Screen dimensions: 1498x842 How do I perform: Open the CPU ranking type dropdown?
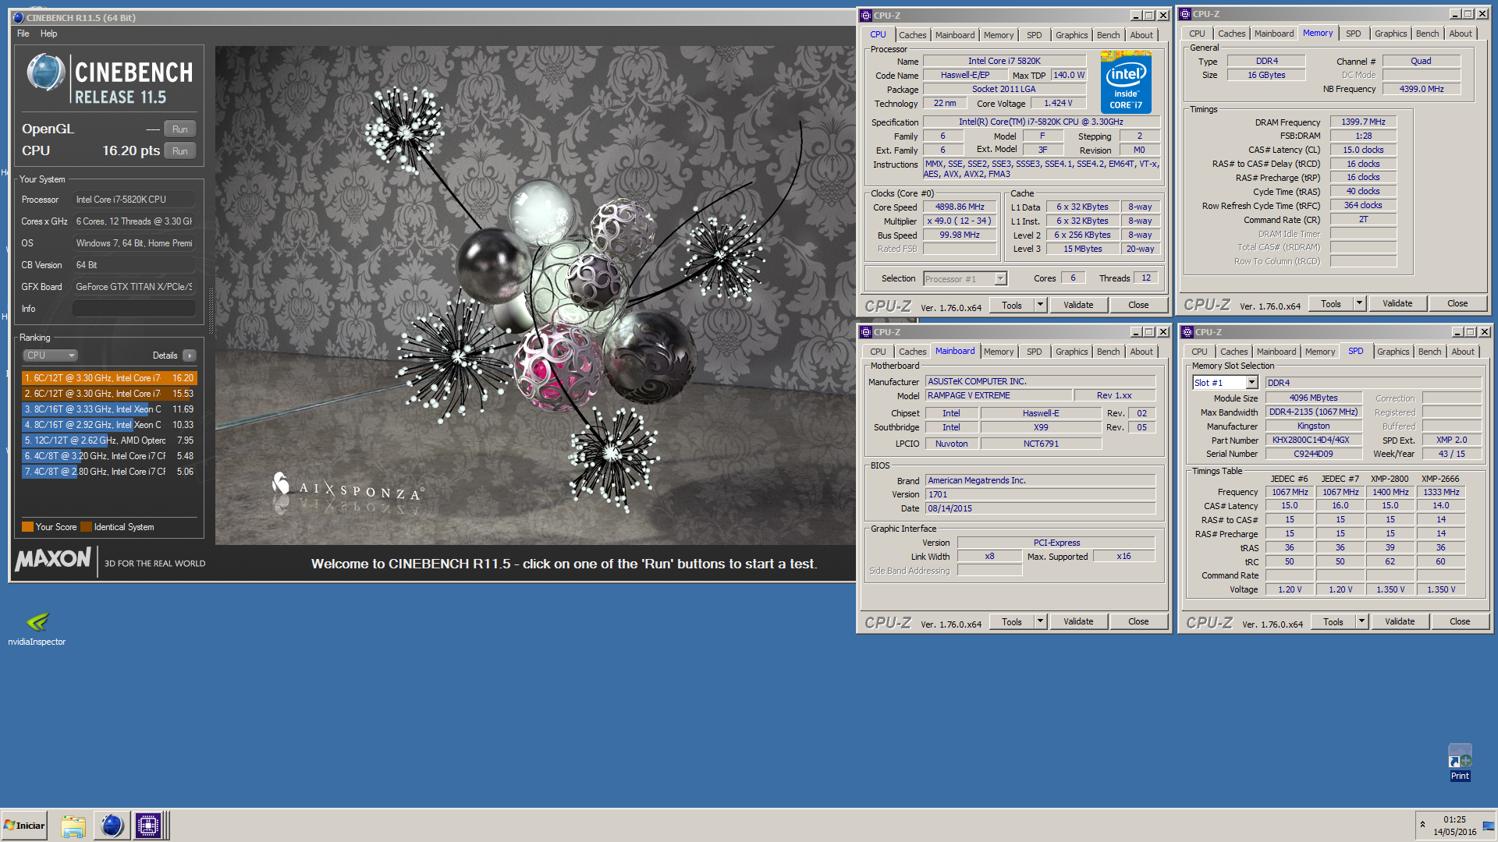pyautogui.click(x=50, y=356)
